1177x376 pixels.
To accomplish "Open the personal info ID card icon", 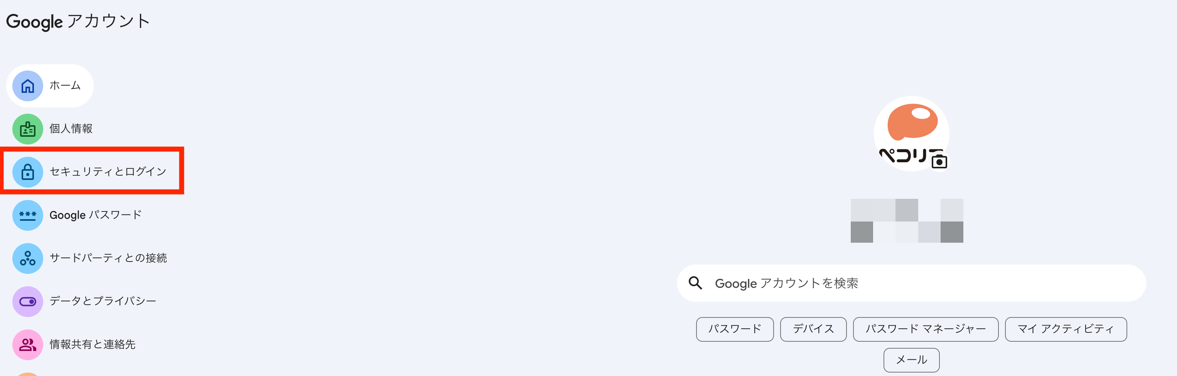I will [27, 129].
